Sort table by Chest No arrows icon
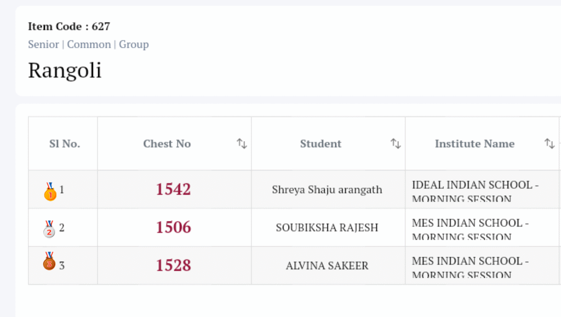Screen dimensions: 561x317 (x=242, y=143)
